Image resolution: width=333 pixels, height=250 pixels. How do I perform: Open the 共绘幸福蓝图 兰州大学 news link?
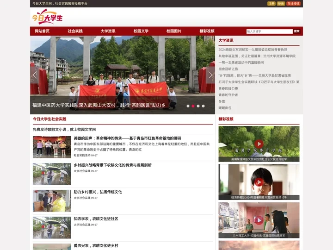click(x=257, y=56)
